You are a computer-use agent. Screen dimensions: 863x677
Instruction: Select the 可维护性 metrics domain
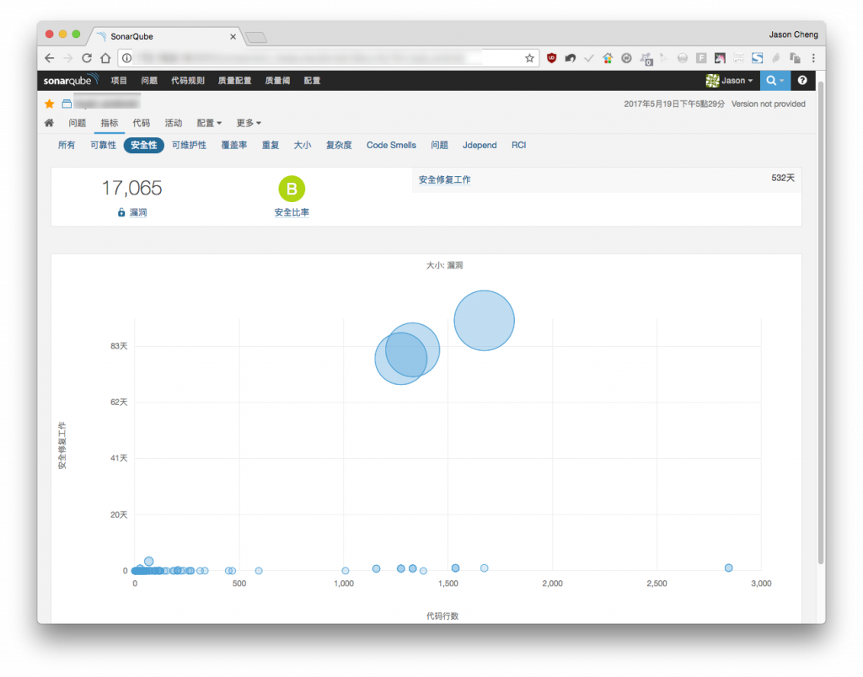[x=189, y=145]
